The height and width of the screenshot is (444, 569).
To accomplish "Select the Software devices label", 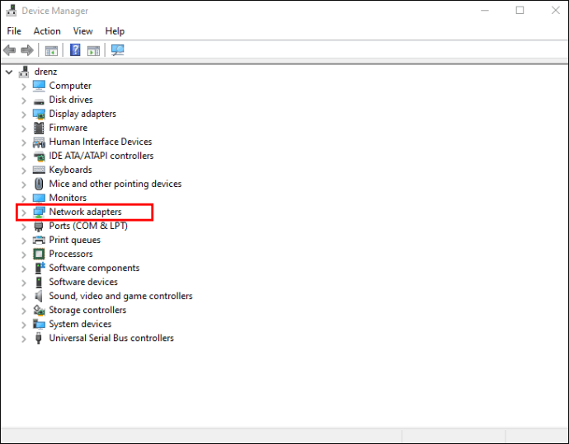I will point(83,282).
